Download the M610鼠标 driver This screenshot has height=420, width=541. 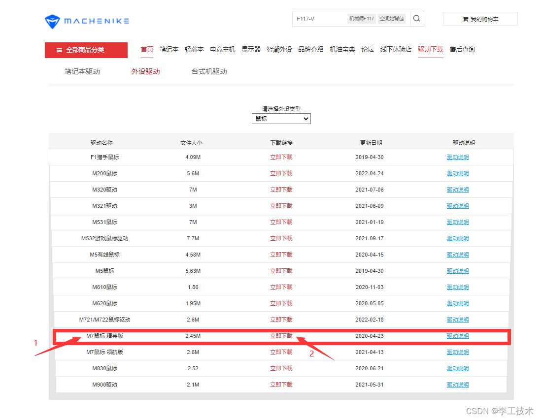coord(281,287)
